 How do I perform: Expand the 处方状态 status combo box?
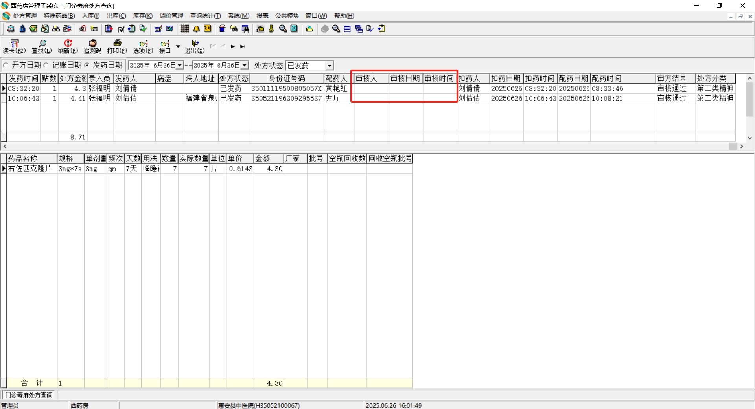(x=330, y=65)
